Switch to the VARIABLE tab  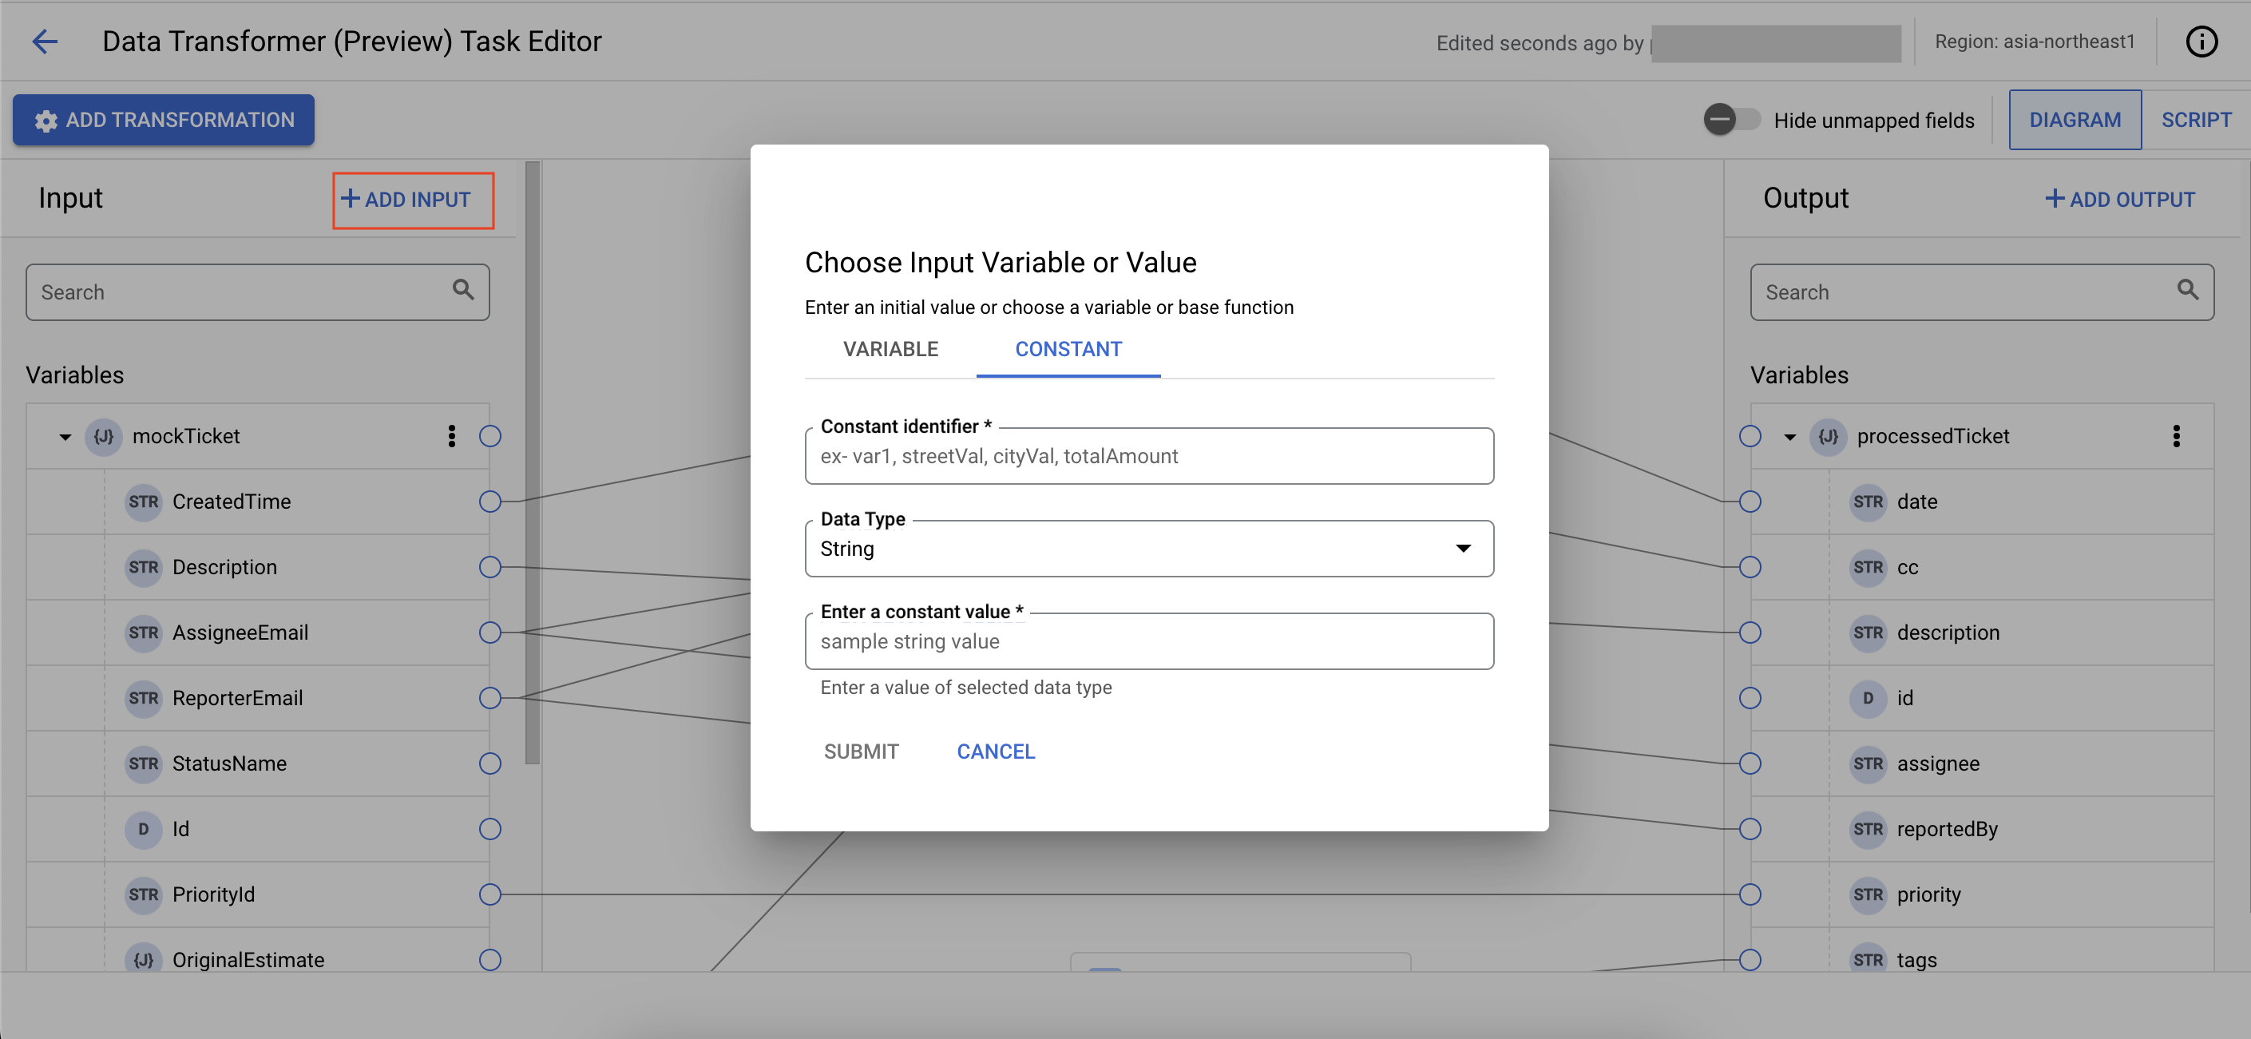[x=890, y=349]
